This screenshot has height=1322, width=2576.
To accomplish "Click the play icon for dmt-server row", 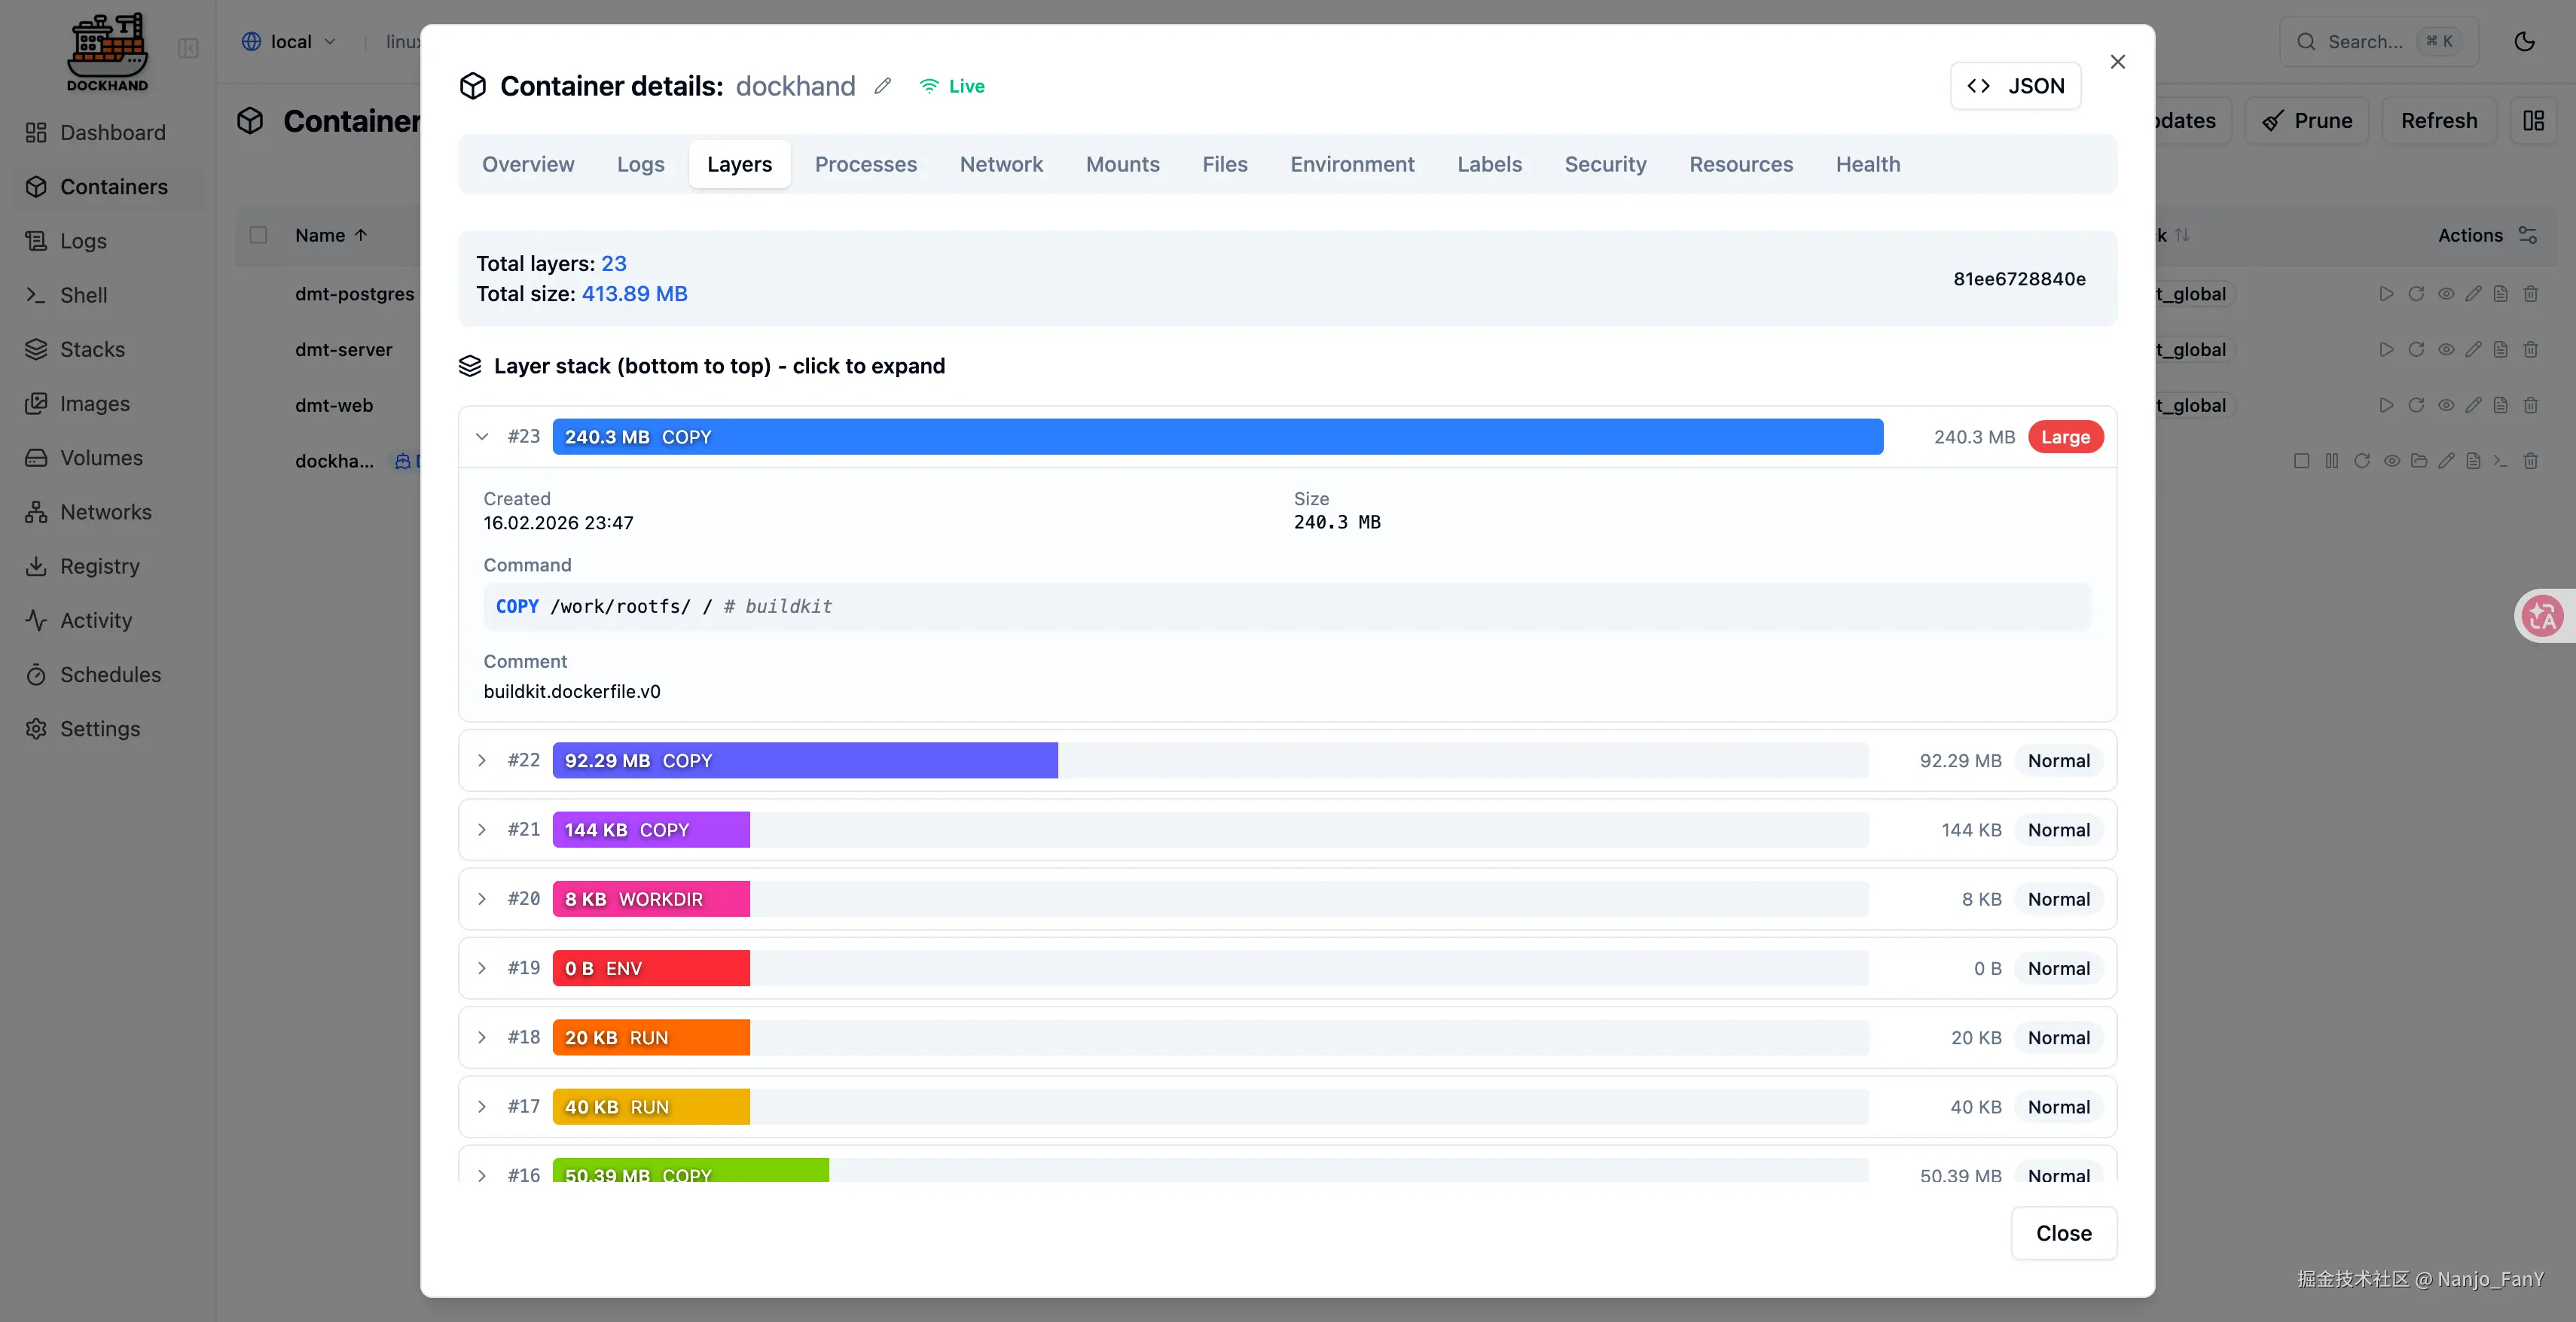I will 2386,350.
